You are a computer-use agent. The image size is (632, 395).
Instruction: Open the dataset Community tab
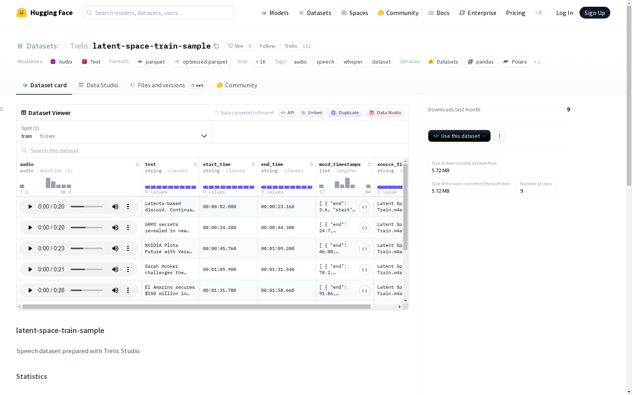(237, 85)
